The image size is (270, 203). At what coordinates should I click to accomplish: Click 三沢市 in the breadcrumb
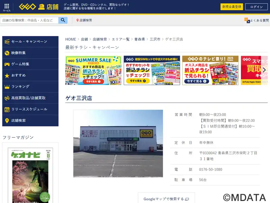(155, 39)
